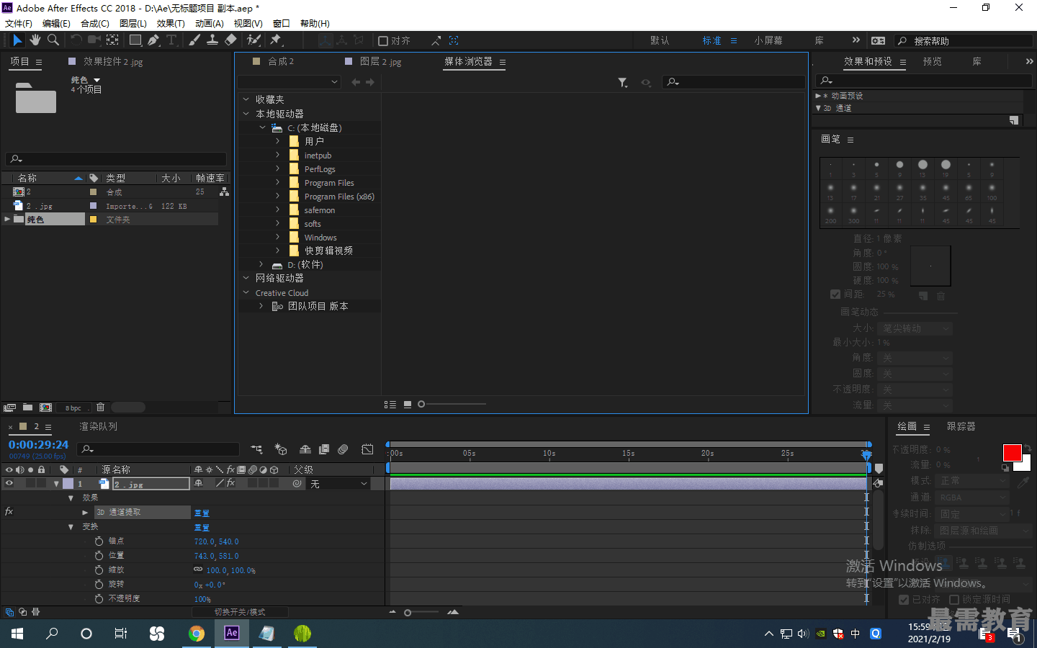The height and width of the screenshot is (648, 1037).
Task: Select the Rectangle shape tool
Action: tap(135, 40)
